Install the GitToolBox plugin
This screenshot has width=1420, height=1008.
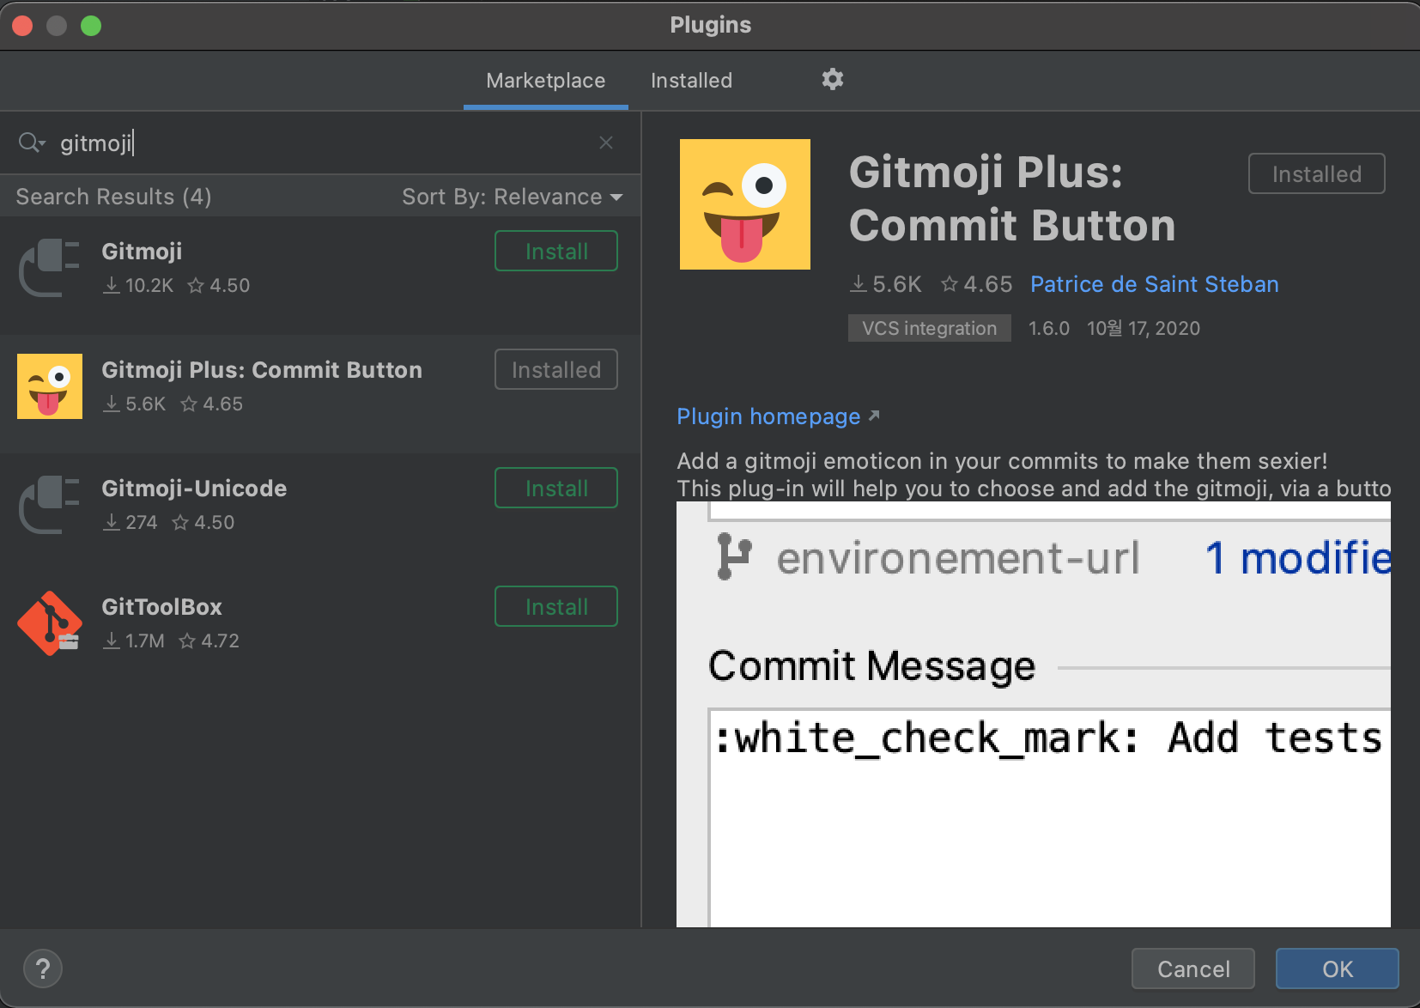click(555, 607)
